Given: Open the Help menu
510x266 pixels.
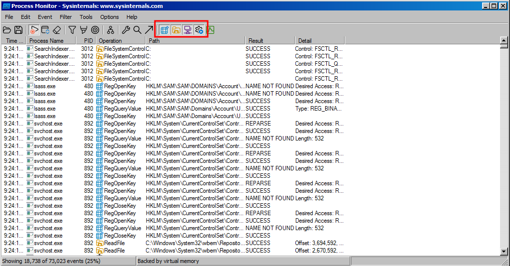Looking at the screenshot, I should coord(131,17).
